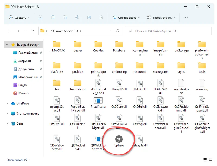Open the imageformats folder
217x166 pixels.
pos(161,48)
